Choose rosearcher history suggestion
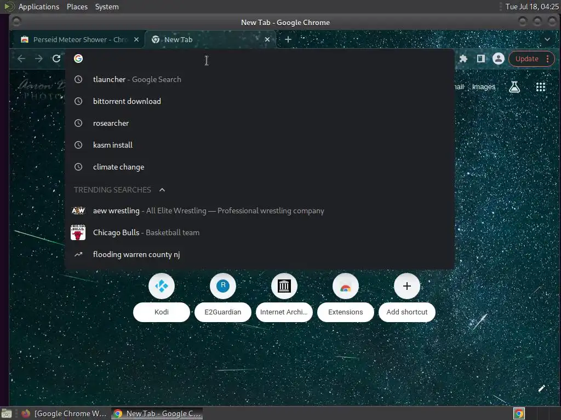The image size is (561, 420). point(260,123)
